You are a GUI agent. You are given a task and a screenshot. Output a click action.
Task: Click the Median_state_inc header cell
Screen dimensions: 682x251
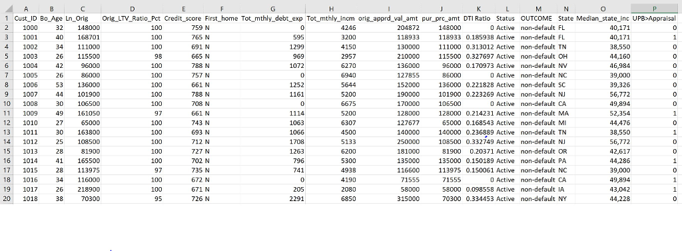[603, 18]
